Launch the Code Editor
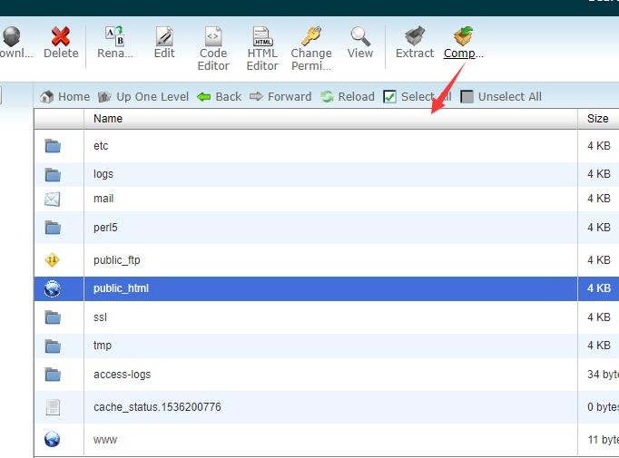 tap(213, 37)
